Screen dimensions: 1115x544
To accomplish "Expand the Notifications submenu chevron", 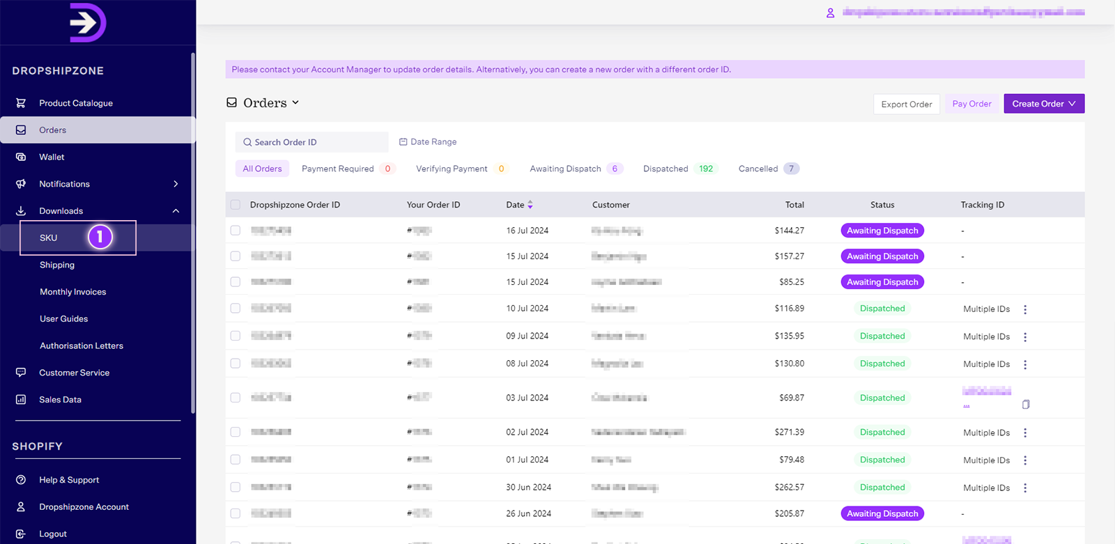I will point(176,184).
